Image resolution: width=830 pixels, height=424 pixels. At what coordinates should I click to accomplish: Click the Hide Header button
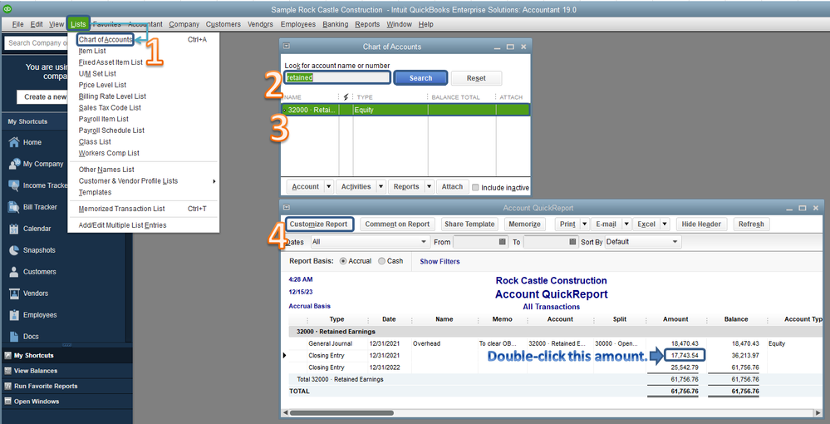(701, 224)
